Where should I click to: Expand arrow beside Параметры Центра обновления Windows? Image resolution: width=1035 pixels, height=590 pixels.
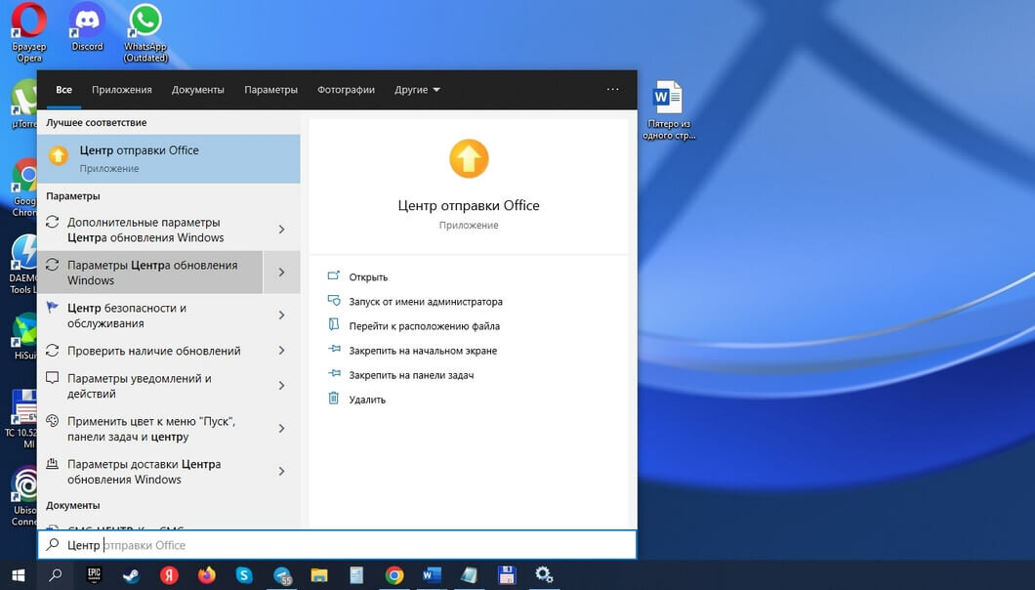click(x=282, y=273)
